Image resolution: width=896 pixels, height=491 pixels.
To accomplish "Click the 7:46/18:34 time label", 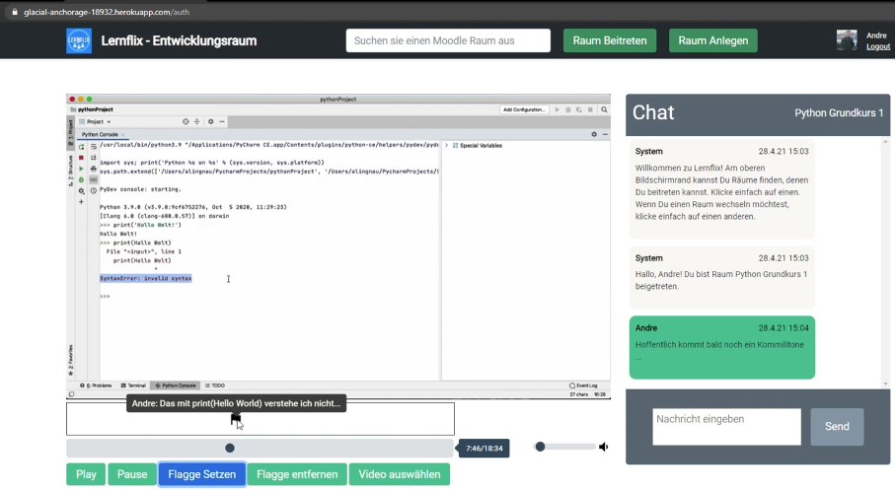I will (484, 449).
